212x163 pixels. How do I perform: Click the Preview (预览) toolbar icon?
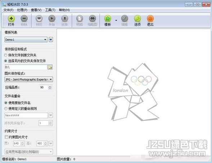point(39,18)
